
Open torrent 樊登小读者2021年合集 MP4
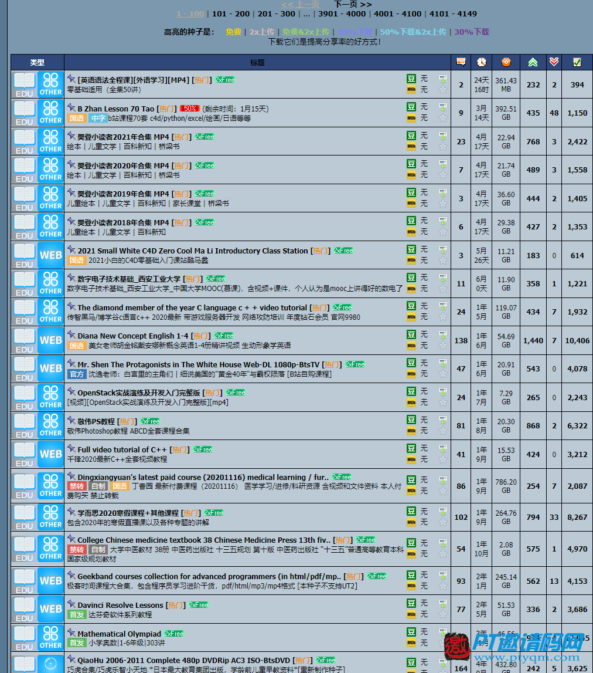pos(124,137)
